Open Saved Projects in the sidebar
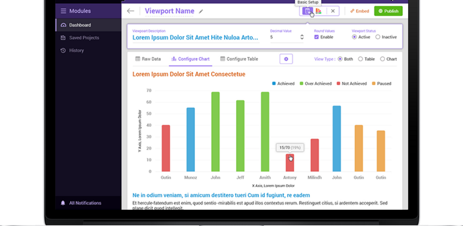Viewport: 463px width, 226px height. [88, 38]
